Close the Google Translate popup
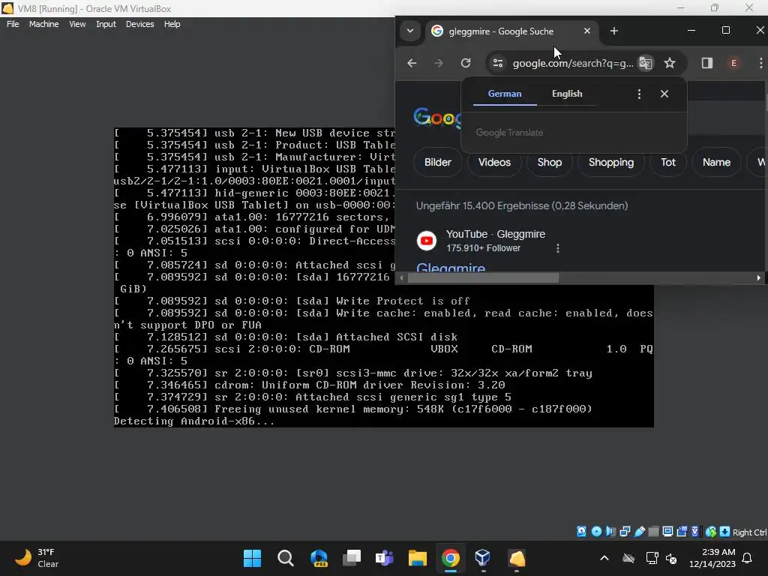 tap(664, 94)
